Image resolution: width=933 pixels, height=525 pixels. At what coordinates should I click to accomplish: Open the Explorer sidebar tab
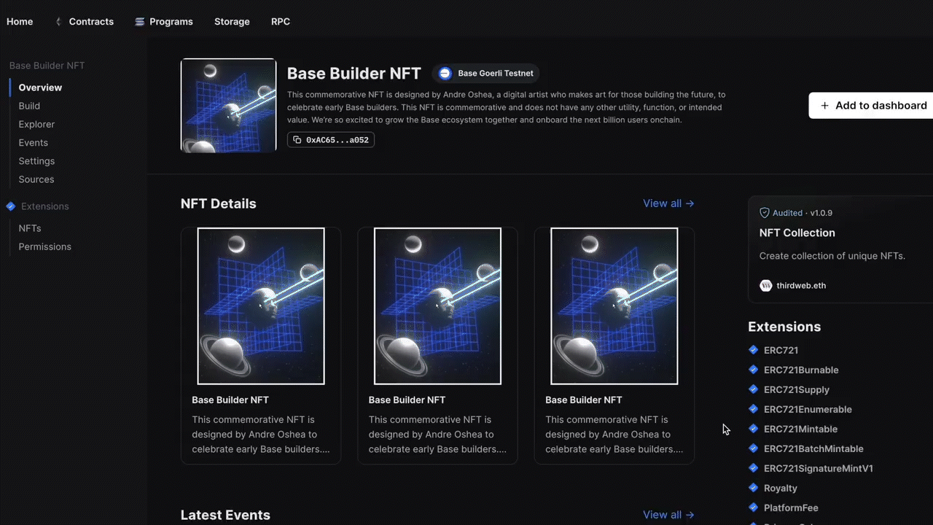click(36, 124)
